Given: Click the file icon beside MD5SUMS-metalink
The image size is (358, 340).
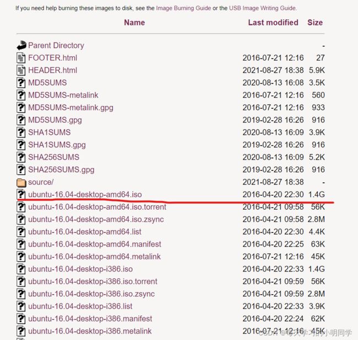Looking at the screenshot, I should tap(21, 95).
